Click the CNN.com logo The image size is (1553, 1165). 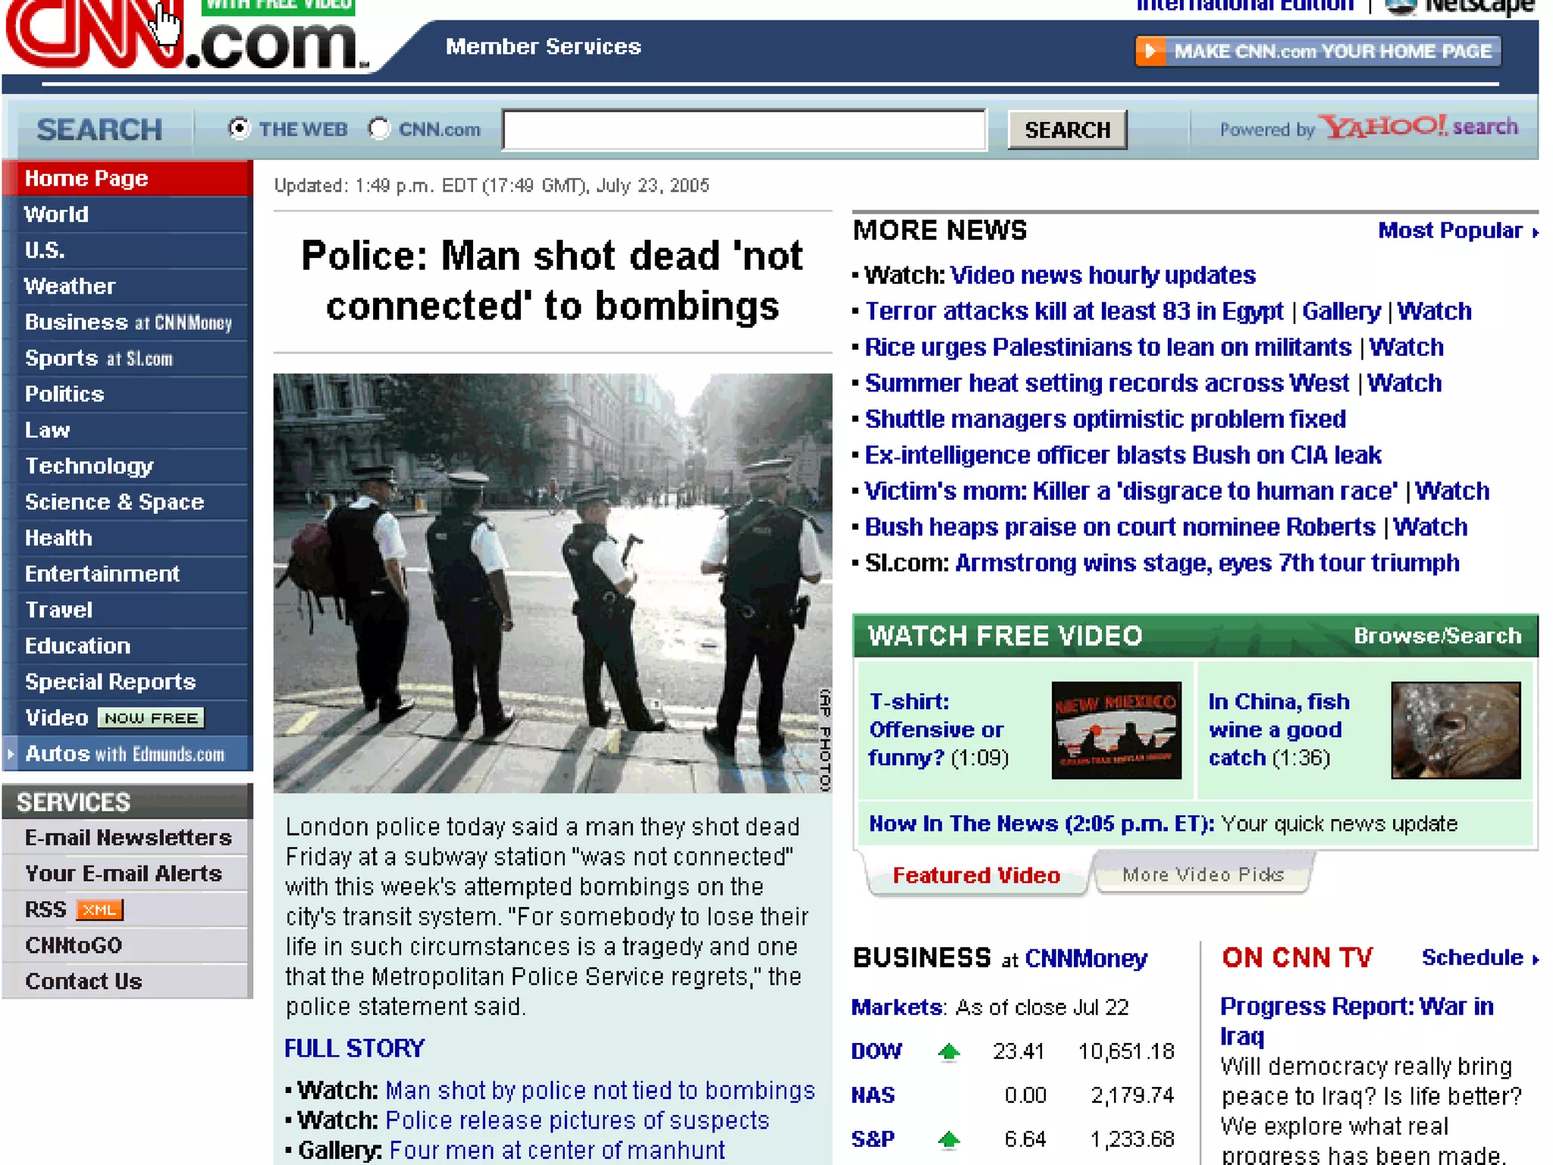[186, 39]
